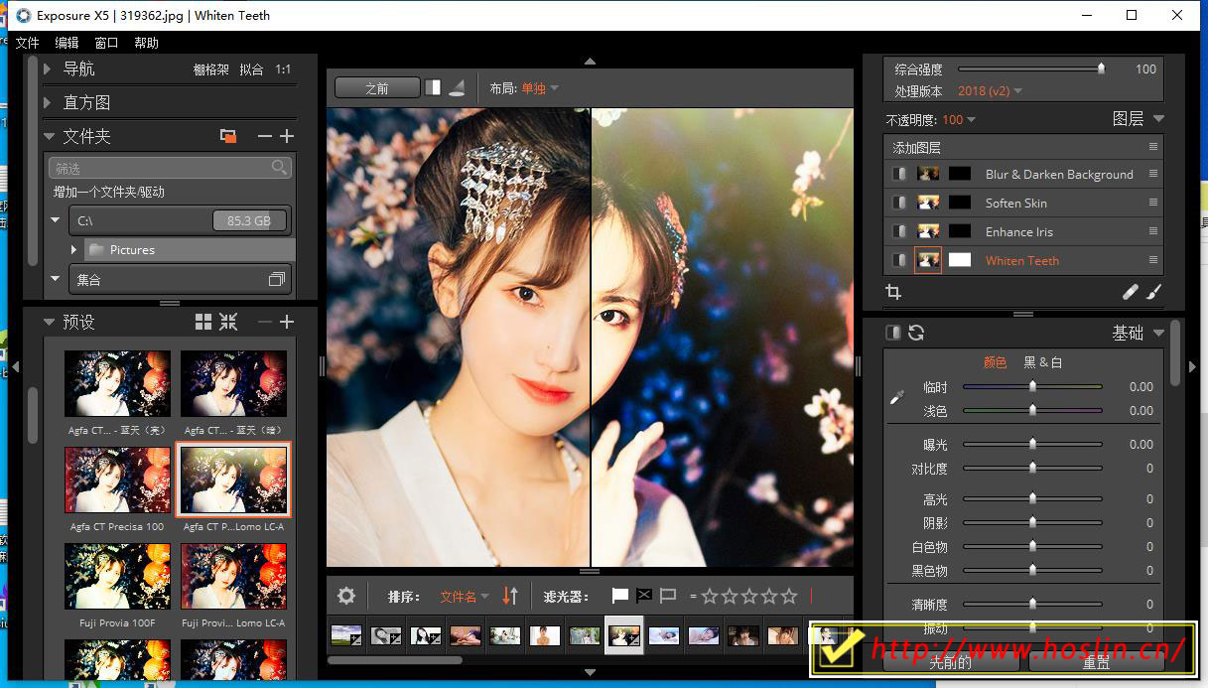1208x688 pixels.
Task: Adjust the 曝光 exposure slider
Action: point(1032,444)
